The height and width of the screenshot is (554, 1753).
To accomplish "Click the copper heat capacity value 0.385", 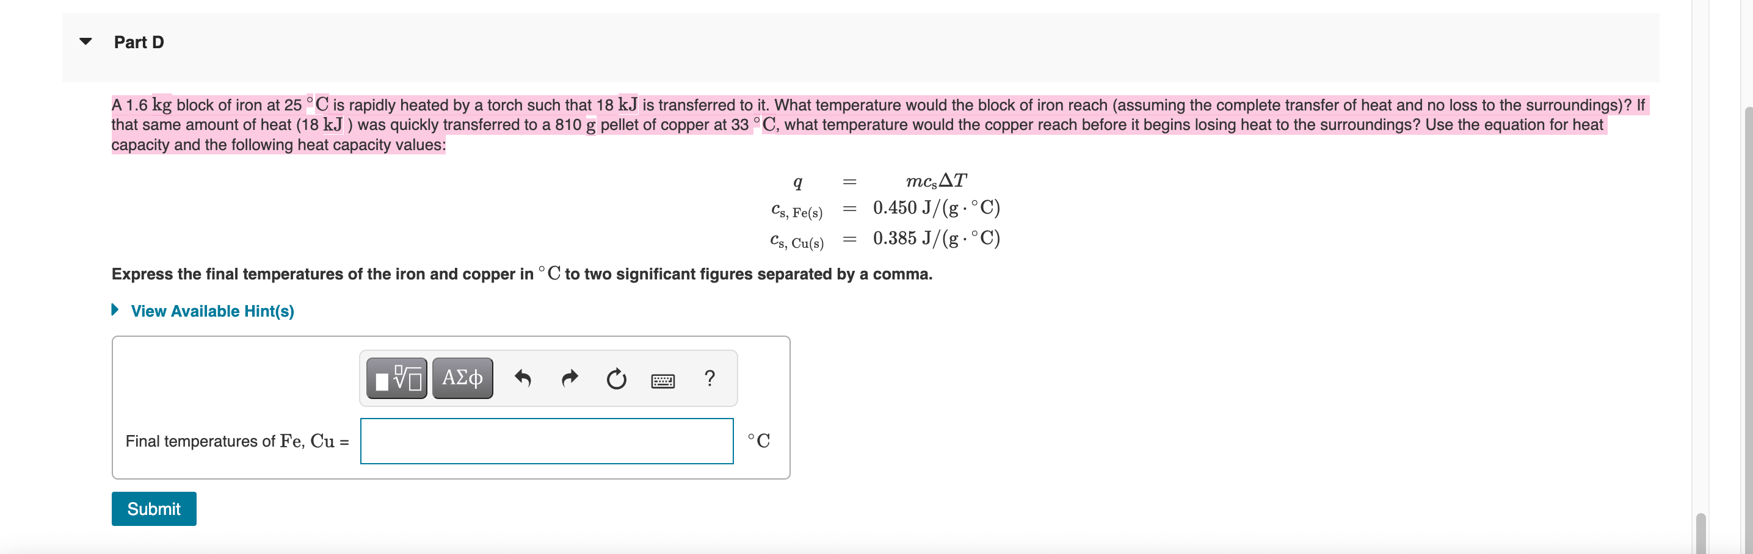I will [937, 239].
